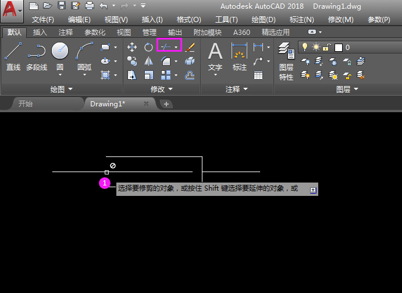Activate the Stretch tool
The width and height of the screenshot is (402, 293).
click(x=132, y=76)
